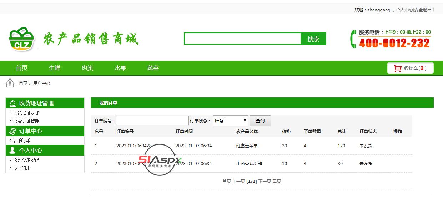Click the 收货地址管理 header person icon

click(x=13, y=103)
